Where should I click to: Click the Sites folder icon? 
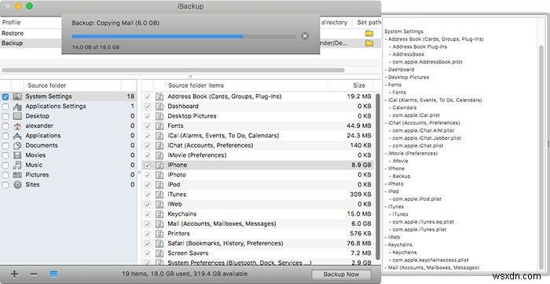coord(17,184)
